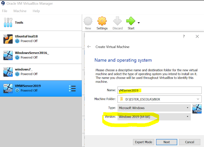The image size is (204, 147).
Task: Select the Tools entry in the sidebar
Action: tap(41, 23)
